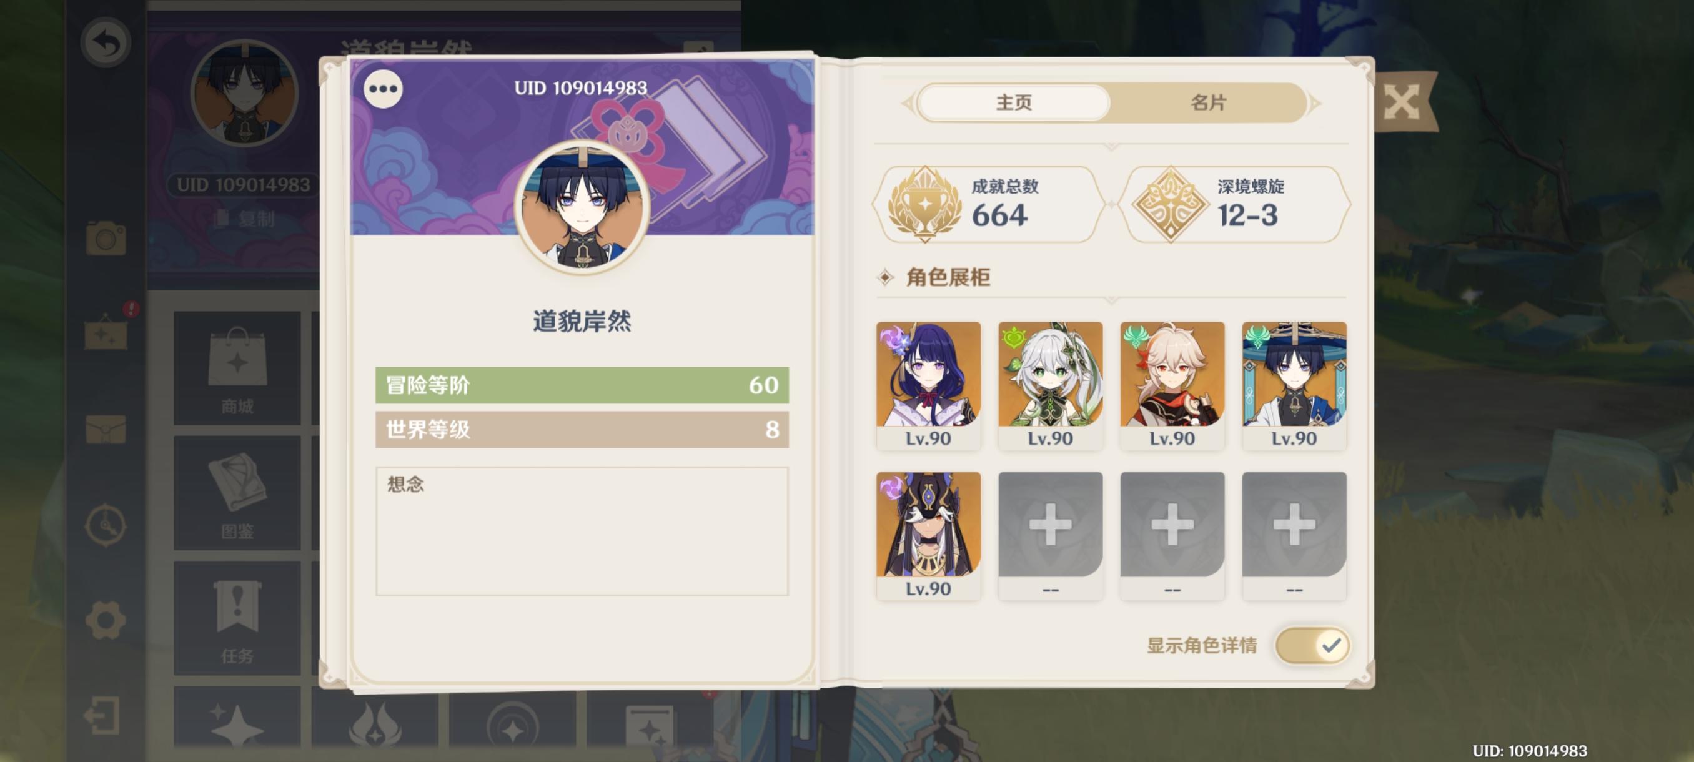Toggle the 显示角色详情 switch off

(1312, 645)
